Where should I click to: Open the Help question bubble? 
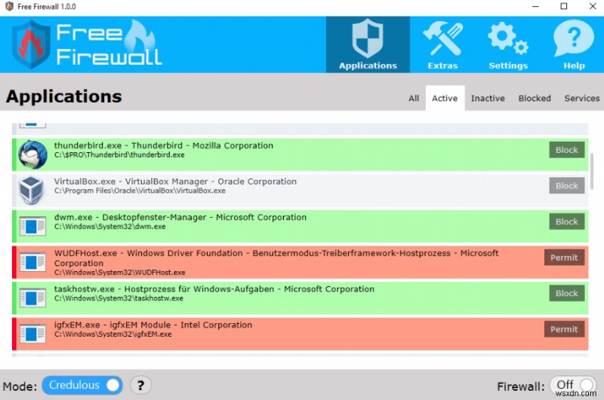(x=574, y=44)
